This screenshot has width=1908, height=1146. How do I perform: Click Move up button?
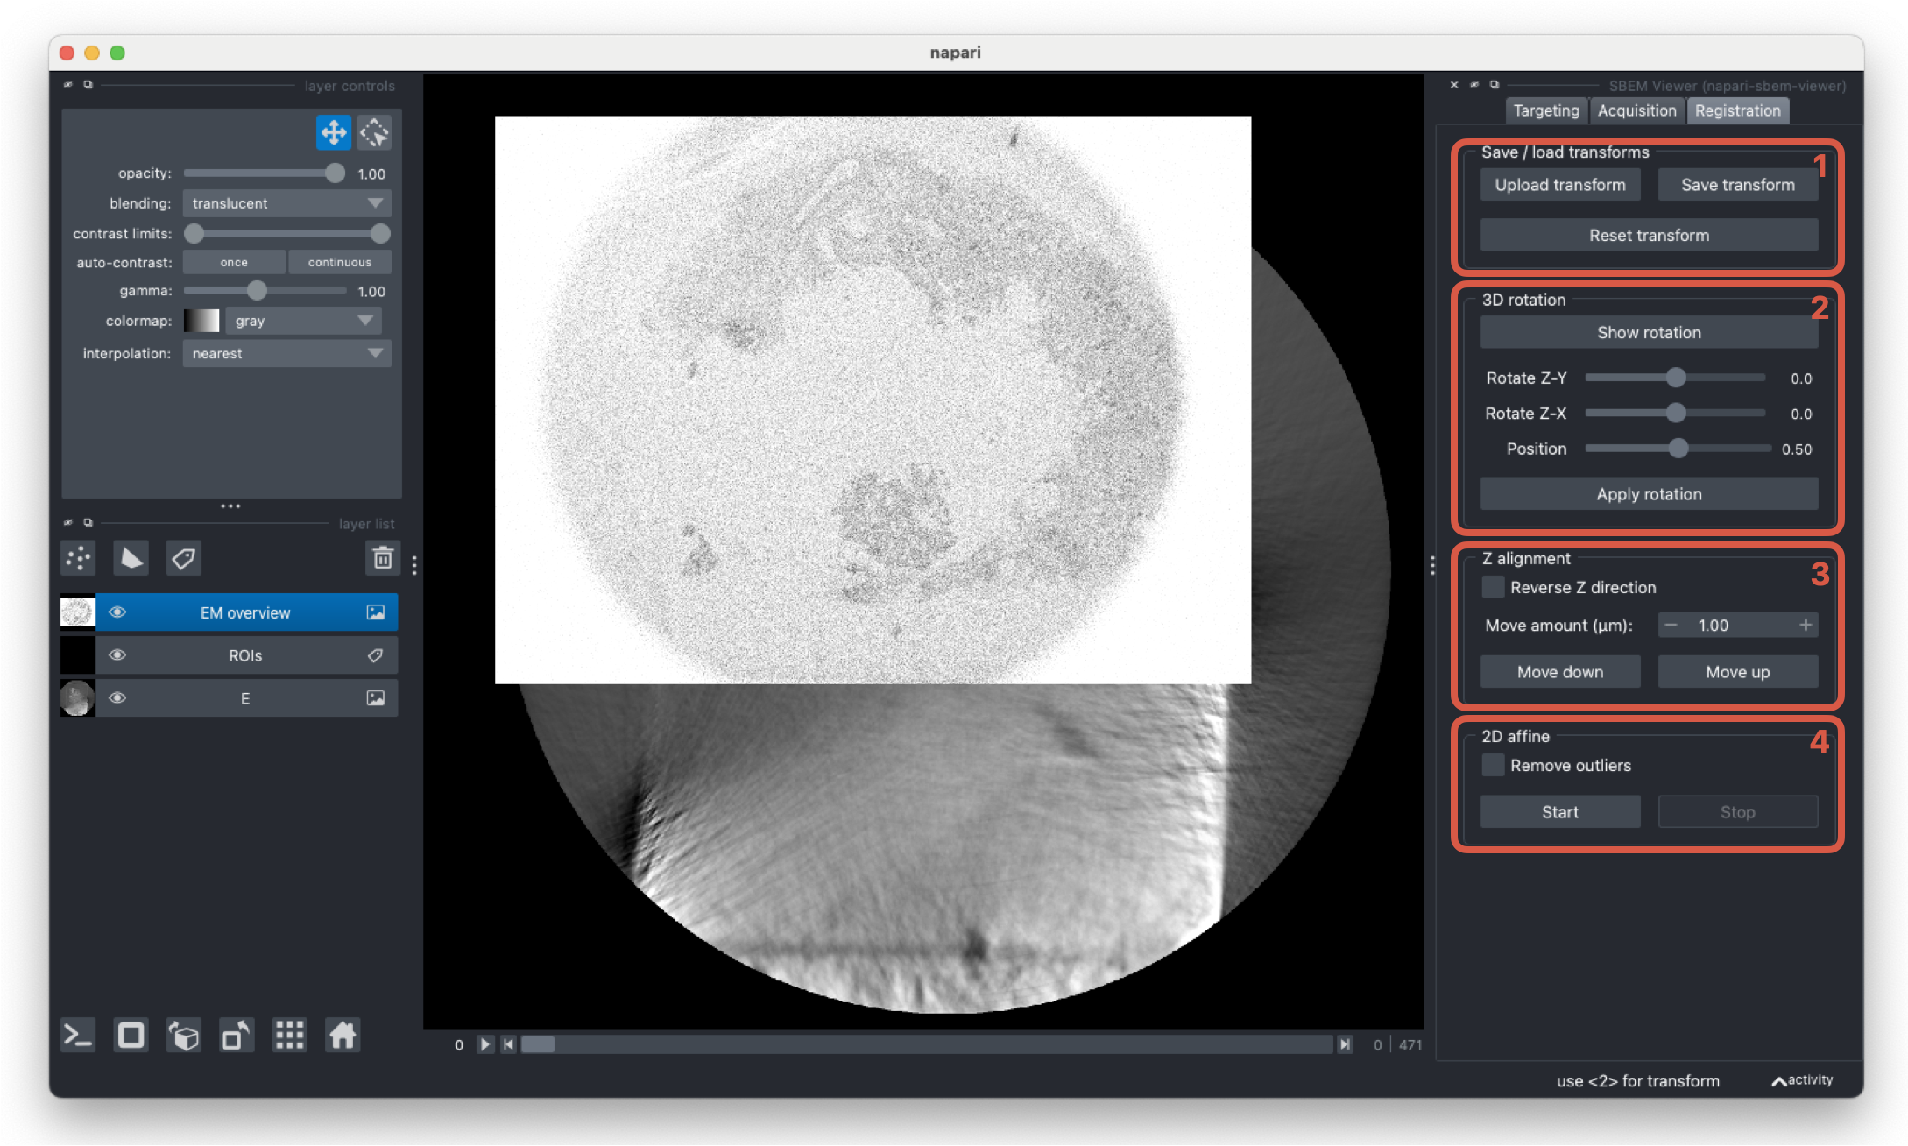click(1737, 672)
